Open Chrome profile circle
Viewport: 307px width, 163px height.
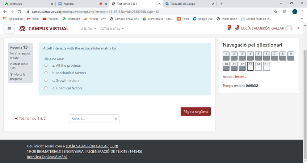(295, 12)
